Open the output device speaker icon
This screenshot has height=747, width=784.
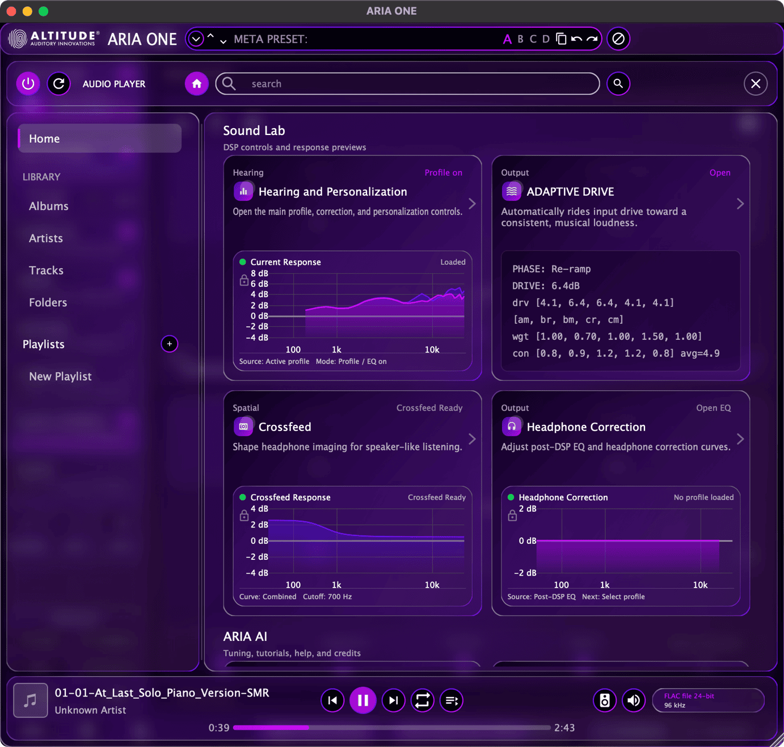[x=605, y=700]
